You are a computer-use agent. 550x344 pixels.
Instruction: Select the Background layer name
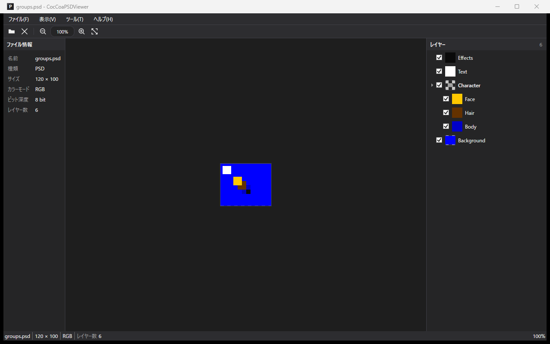pos(471,141)
